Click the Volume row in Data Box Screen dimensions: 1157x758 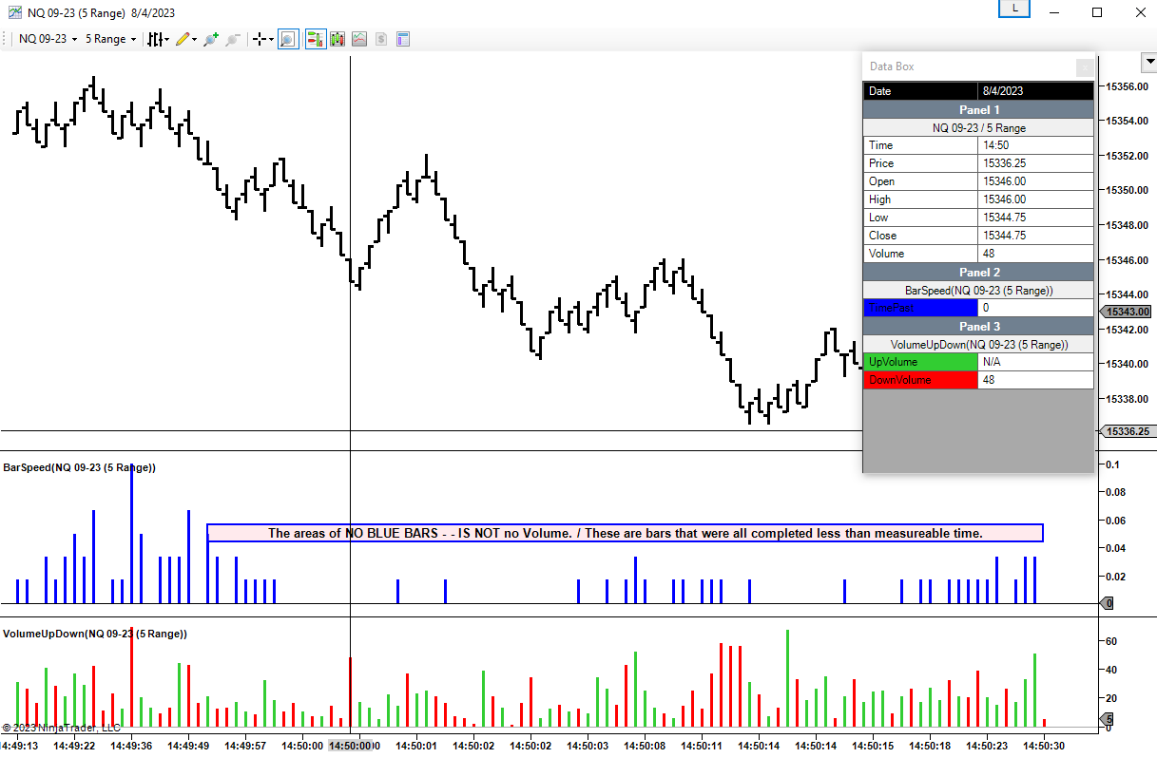coord(979,254)
